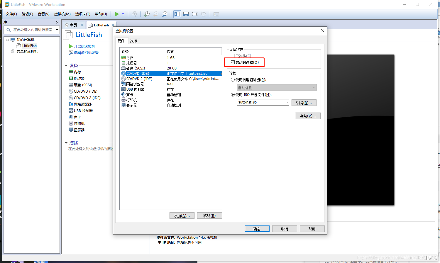Open the 自动检测 physical drive dropdown
The image size is (440, 263).
277,88
